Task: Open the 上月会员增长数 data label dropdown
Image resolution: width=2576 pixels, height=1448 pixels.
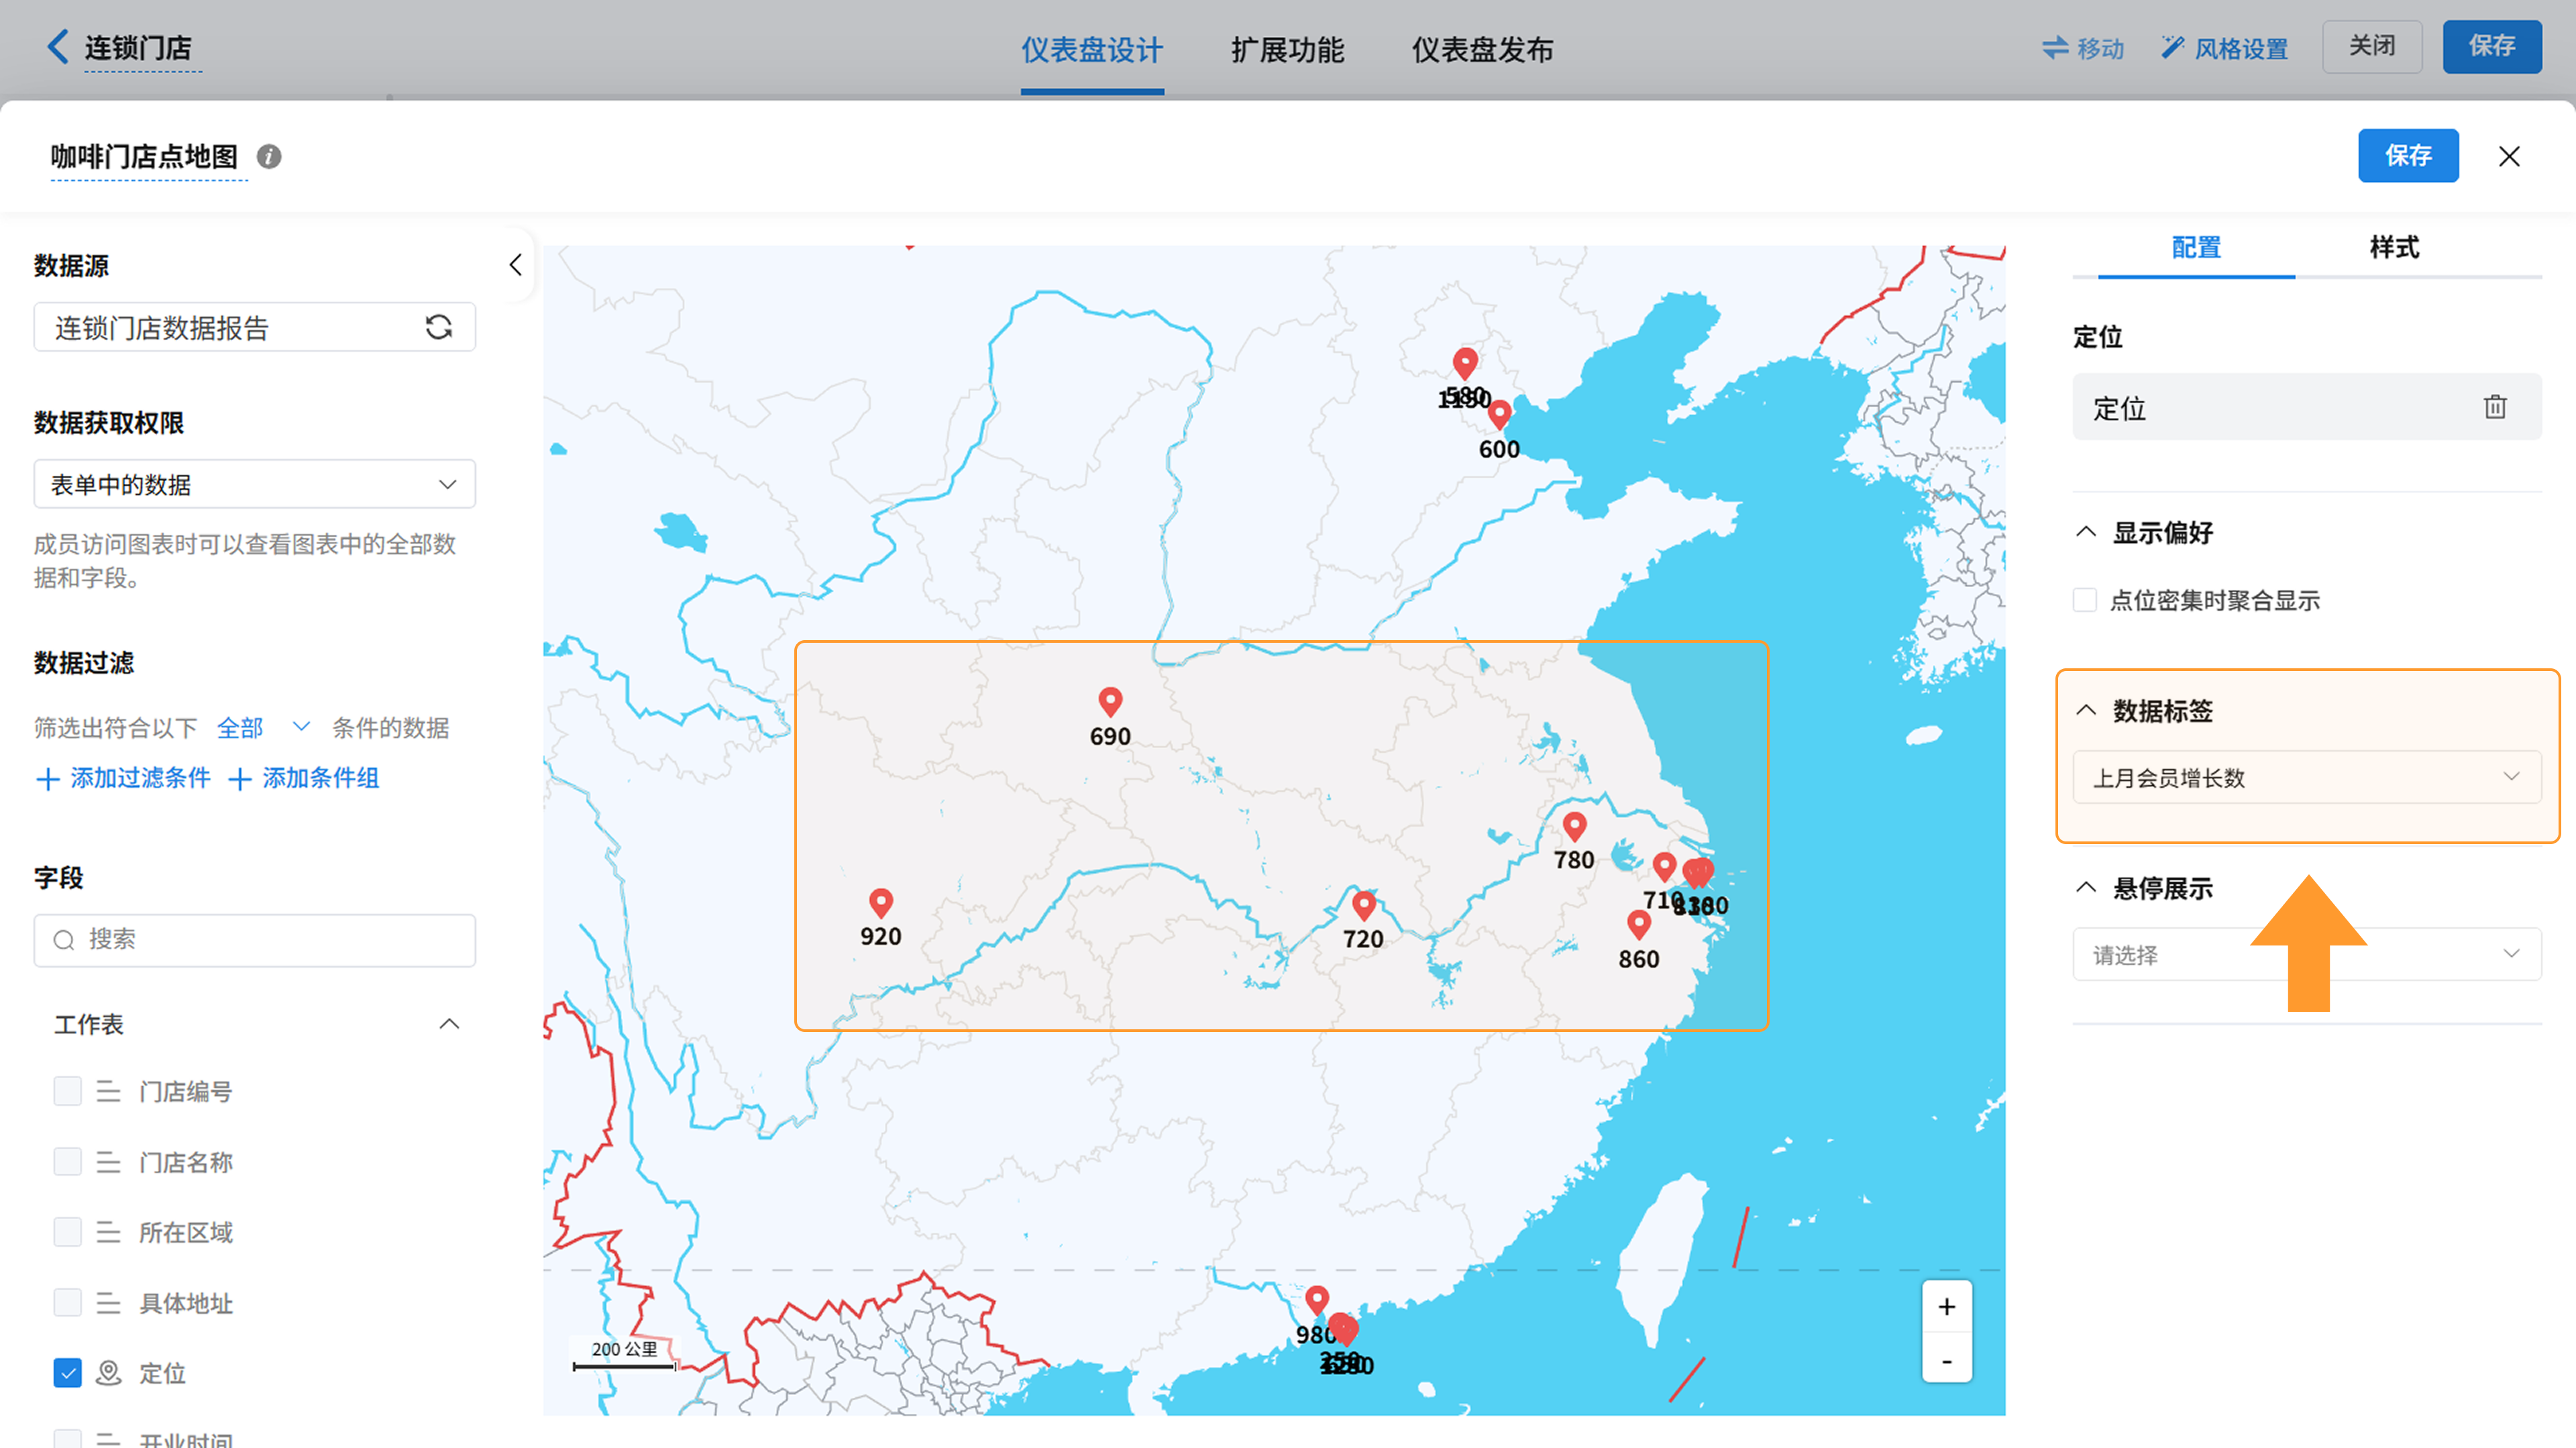Action: tap(2306, 777)
